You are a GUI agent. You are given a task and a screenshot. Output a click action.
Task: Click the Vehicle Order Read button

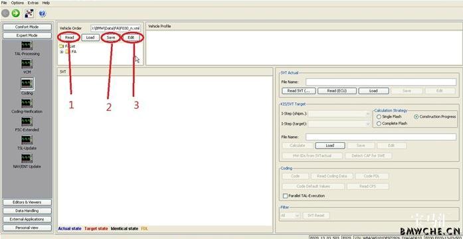click(x=69, y=37)
